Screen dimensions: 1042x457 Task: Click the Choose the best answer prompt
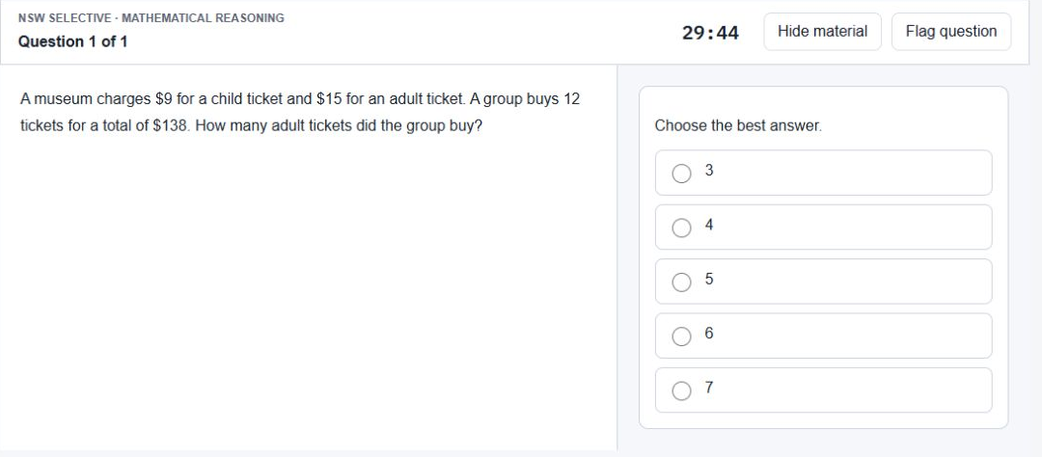738,125
